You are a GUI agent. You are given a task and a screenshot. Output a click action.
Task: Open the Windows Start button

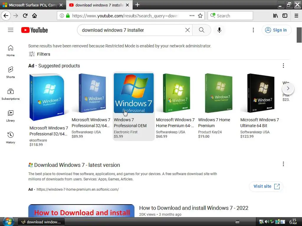tap(8, 222)
